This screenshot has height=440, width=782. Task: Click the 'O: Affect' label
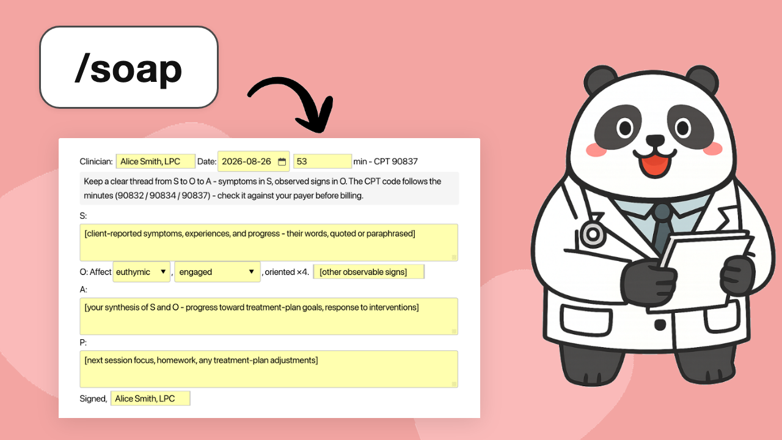pyautogui.click(x=96, y=272)
